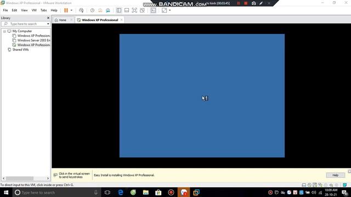Image resolution: width=351 pixels, height=197 pixels.
Task: Open the VM menu
Action: (x=34, y=10)
